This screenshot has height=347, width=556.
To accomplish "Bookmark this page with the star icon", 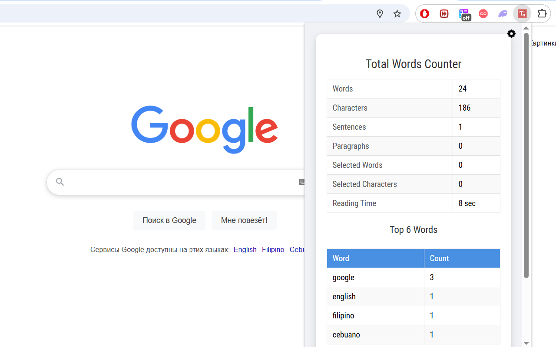I will (397, 14).
